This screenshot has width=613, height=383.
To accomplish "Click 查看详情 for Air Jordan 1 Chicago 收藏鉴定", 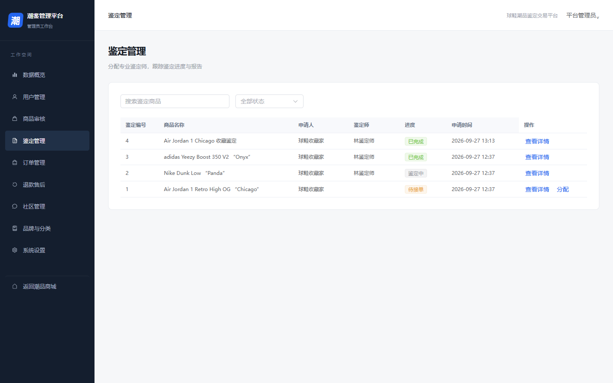I will 537,141.
